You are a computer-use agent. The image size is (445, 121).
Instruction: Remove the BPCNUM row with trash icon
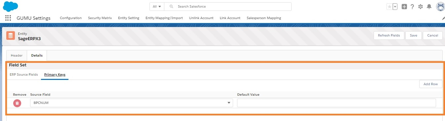click(x=17, y=103)
